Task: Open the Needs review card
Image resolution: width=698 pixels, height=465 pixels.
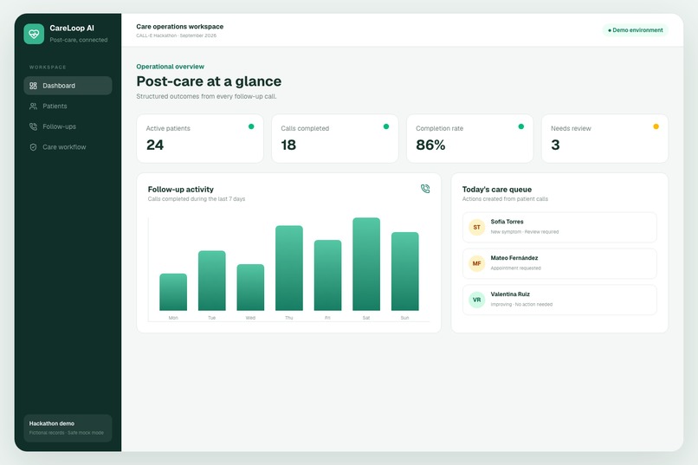Action: (604, 139)
